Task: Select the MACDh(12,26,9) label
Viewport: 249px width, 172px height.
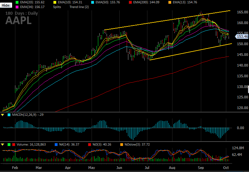Action: pyautogui.click(x=28, y=115)
